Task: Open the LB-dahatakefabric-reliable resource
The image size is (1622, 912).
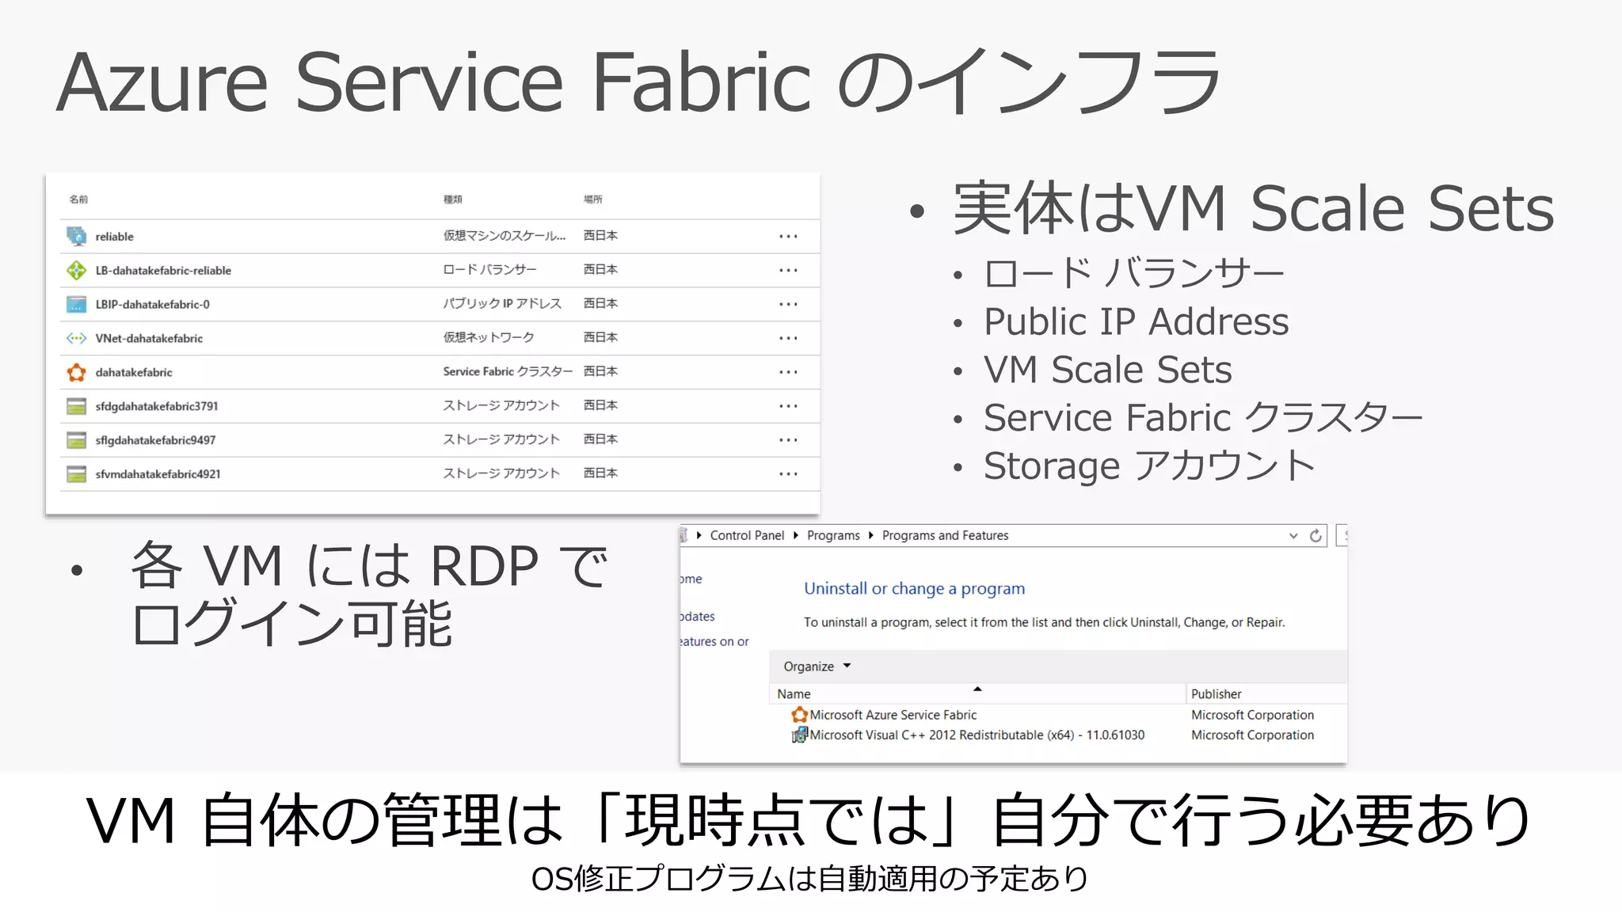Action: 163,271
